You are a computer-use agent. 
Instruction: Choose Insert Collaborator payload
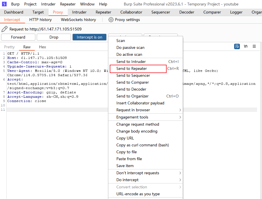pos(145,103)
